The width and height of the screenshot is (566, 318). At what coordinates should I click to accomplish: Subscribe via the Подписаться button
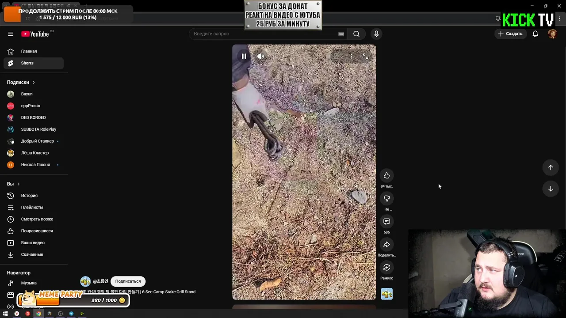tap(128, 281)
